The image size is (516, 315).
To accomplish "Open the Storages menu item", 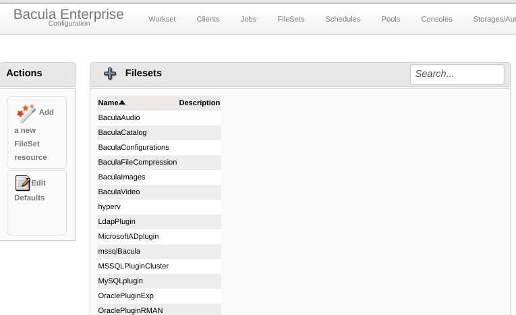I will [x=494, y=19].
